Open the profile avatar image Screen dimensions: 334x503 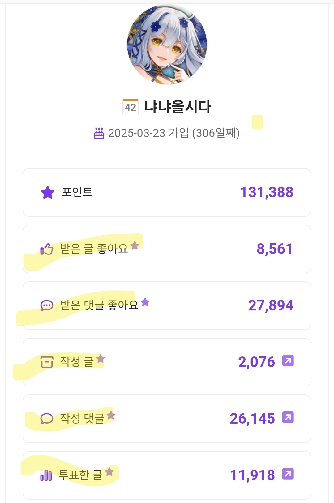167,44
